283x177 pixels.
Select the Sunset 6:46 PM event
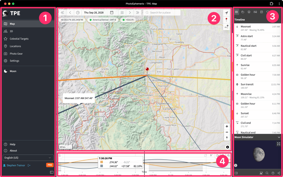258,115
